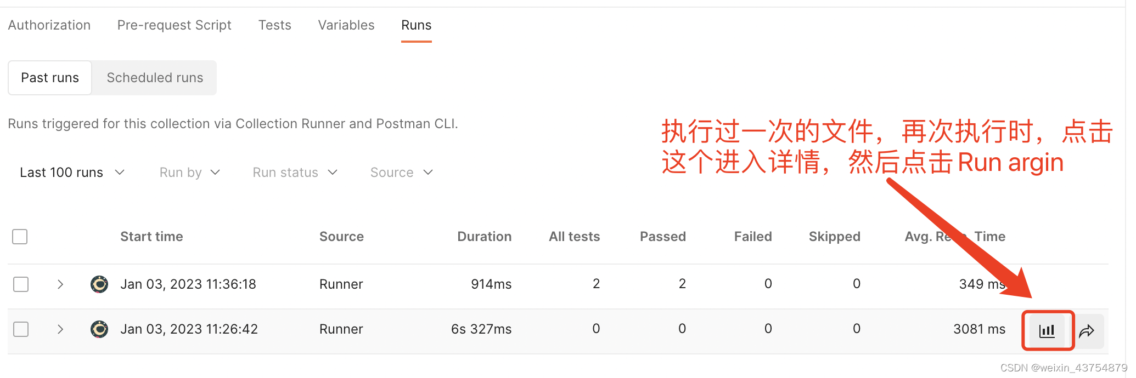This screenshot has width=1136, height=378.
Task: Click the Start time column header
Action: pyautogui.click(x=151, y=237)
